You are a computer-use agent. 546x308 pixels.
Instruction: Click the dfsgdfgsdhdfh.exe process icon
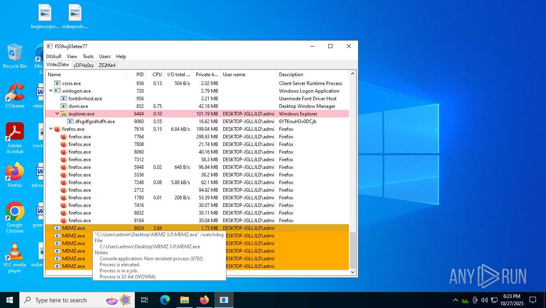pyautogui.click(x=70, y=122)
